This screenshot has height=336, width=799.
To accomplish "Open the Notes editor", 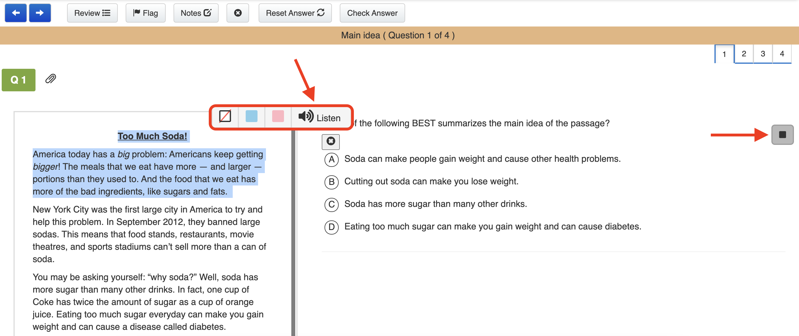I will click(196, 13).
